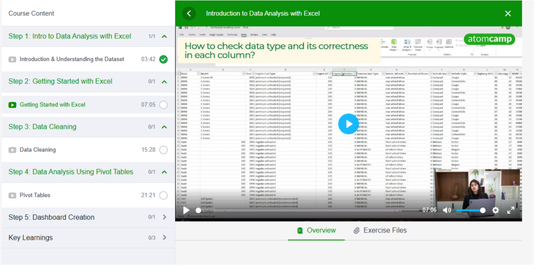Mute the video using the speaker icon
This screenshot has width=545, height=276.
tap(447, 210)
